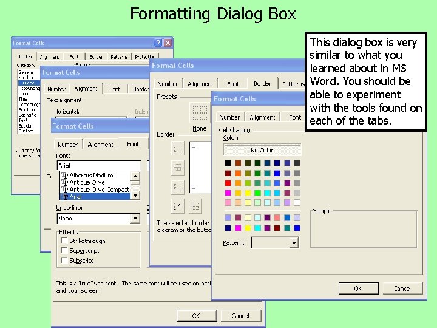The width and height of the screenshot is (437, 328).
Task: Open the Pattern dropdown under Cell shading
Action: point(294,243)
